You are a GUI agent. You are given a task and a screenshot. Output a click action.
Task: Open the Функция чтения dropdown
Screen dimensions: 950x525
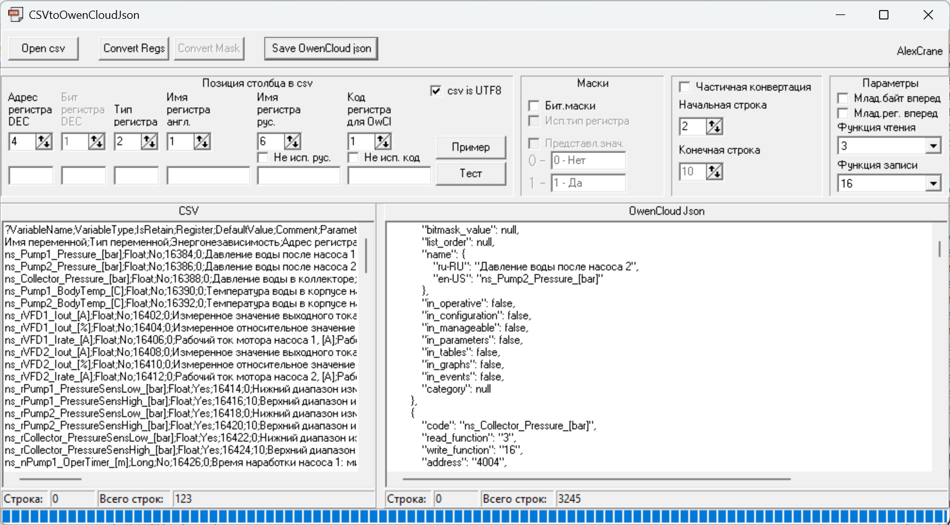point(933,146)
